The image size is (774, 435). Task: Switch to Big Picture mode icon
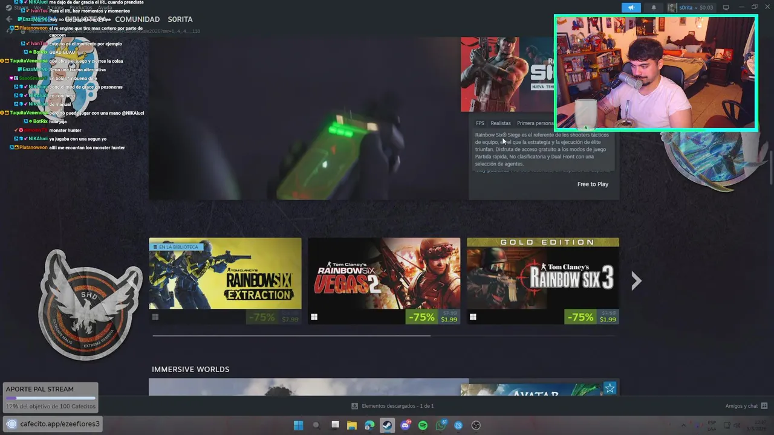tap(726, 7)
